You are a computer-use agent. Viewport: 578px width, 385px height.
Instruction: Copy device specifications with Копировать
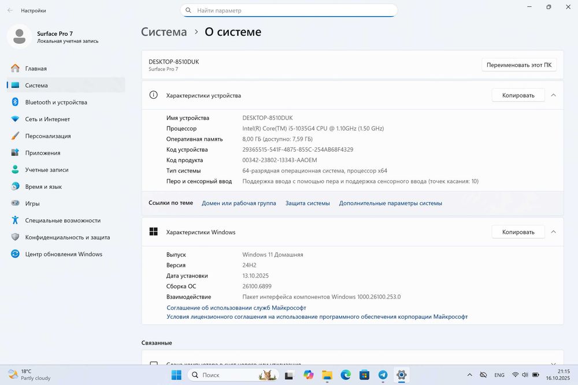pos(518,95)
